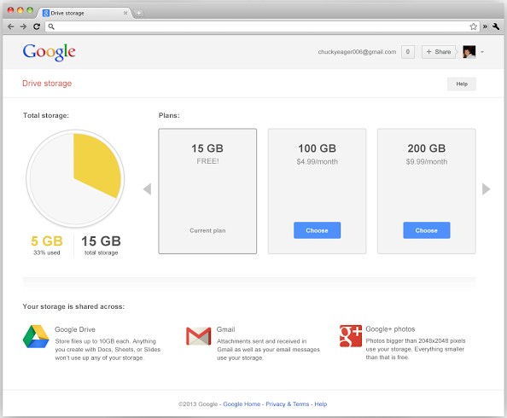The width and height of the screenshot is (507, 418).
Task: Open a new tab with plus button
Action: point(138,14)
